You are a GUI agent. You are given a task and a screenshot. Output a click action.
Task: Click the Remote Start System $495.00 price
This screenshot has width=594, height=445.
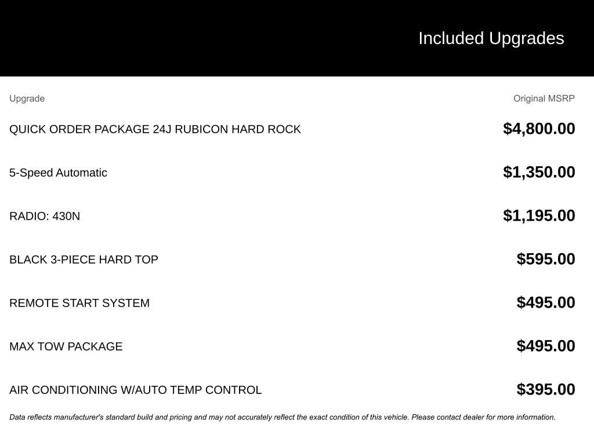click(546, 302)
